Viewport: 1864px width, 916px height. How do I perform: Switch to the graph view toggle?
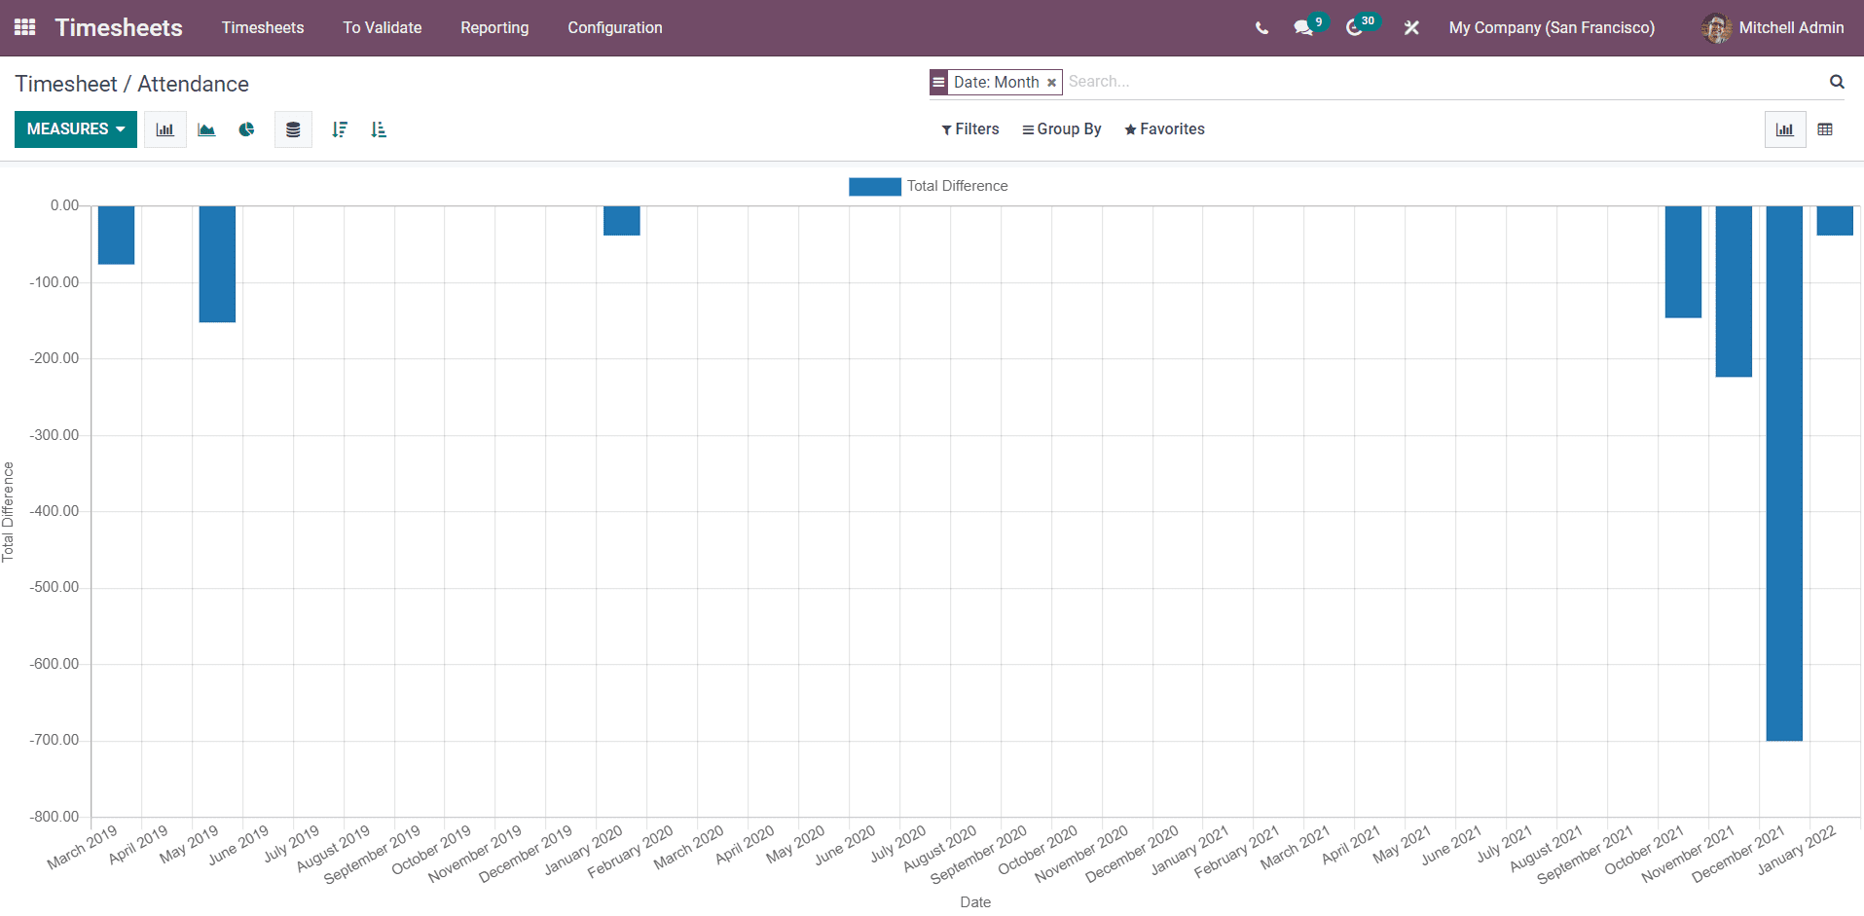[x=1784, y=128]
